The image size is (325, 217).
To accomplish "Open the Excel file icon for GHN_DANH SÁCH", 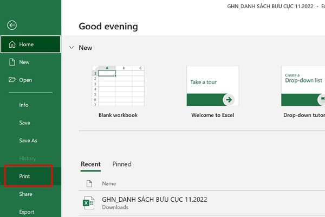I will tap(88, 203).
